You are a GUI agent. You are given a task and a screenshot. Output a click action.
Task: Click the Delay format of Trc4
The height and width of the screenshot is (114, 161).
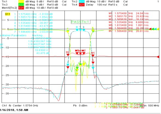click(90, 5)
